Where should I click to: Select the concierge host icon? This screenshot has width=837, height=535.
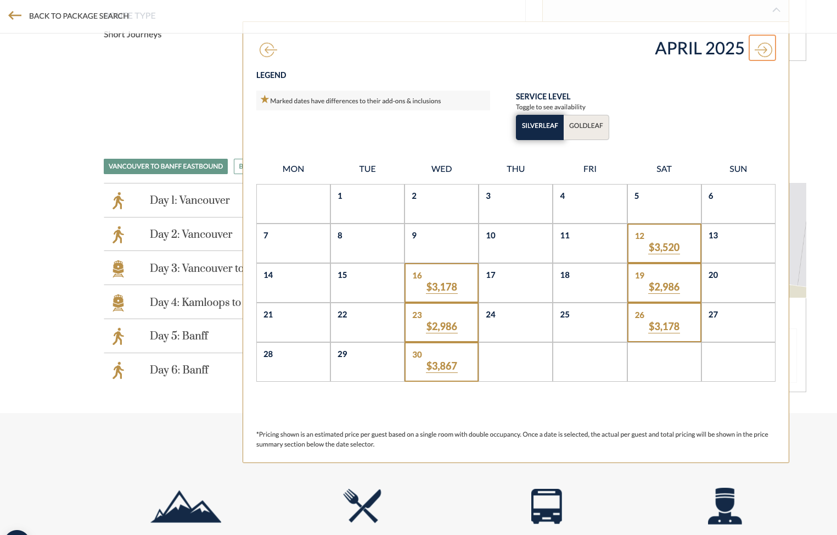point(724,506)
